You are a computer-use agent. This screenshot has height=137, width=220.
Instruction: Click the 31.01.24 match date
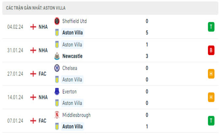click(15, 50)
